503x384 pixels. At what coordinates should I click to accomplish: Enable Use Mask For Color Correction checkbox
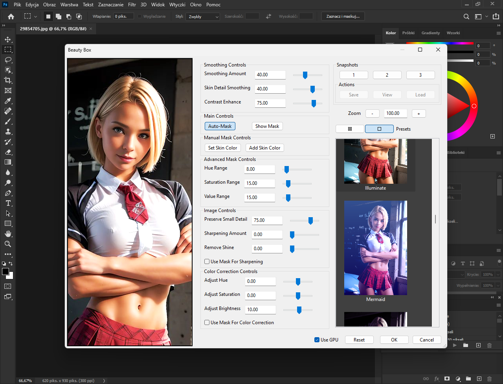click(x=207, y=323)
